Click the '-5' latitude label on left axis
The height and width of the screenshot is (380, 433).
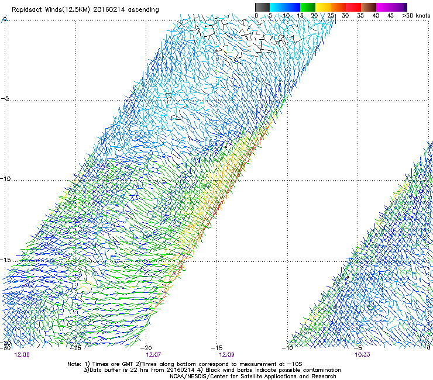(x=5, y=99)
